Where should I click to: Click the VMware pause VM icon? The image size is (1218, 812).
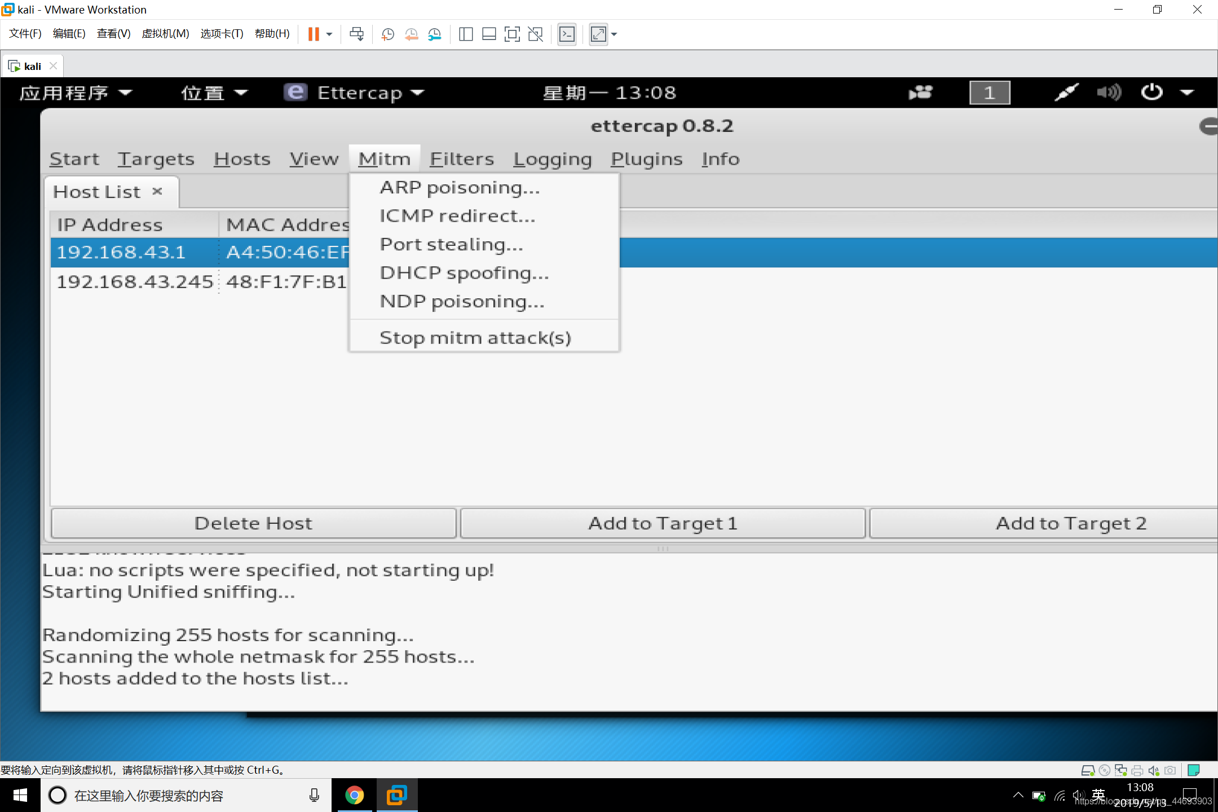[314, 34]
